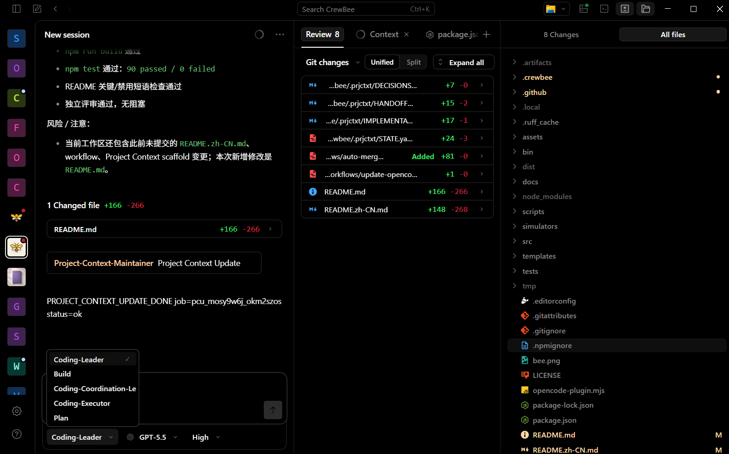Screen dimensions: 729x454
Task: Select the blue S project avatar
Action: [x=17, y=39]
